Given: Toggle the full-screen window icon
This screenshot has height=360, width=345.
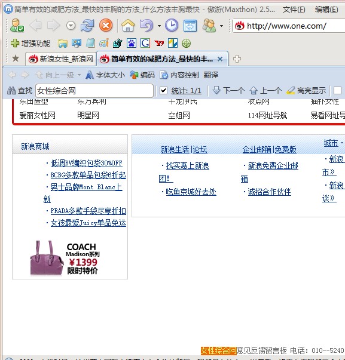Looking at the screenshot, I should (190, 26).
